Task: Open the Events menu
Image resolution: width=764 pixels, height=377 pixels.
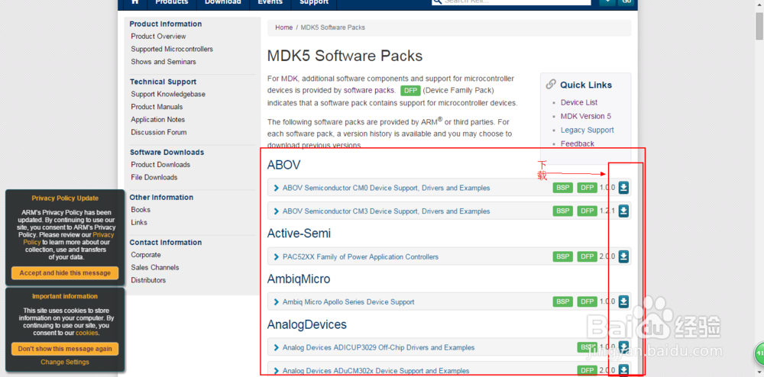Action: 270,2
